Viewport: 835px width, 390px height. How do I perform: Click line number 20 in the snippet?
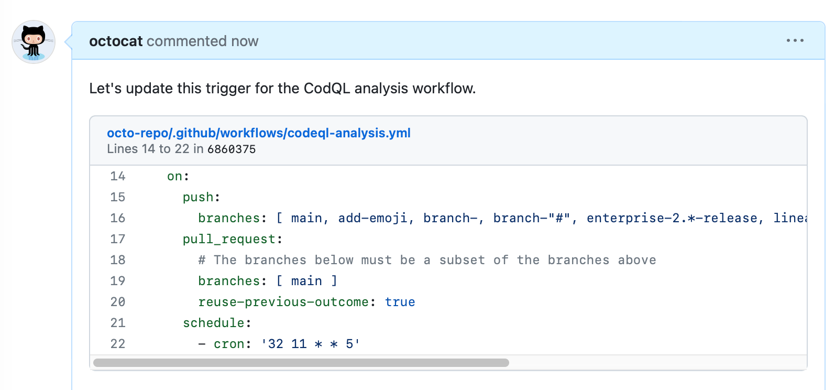[x=117, y=302]
